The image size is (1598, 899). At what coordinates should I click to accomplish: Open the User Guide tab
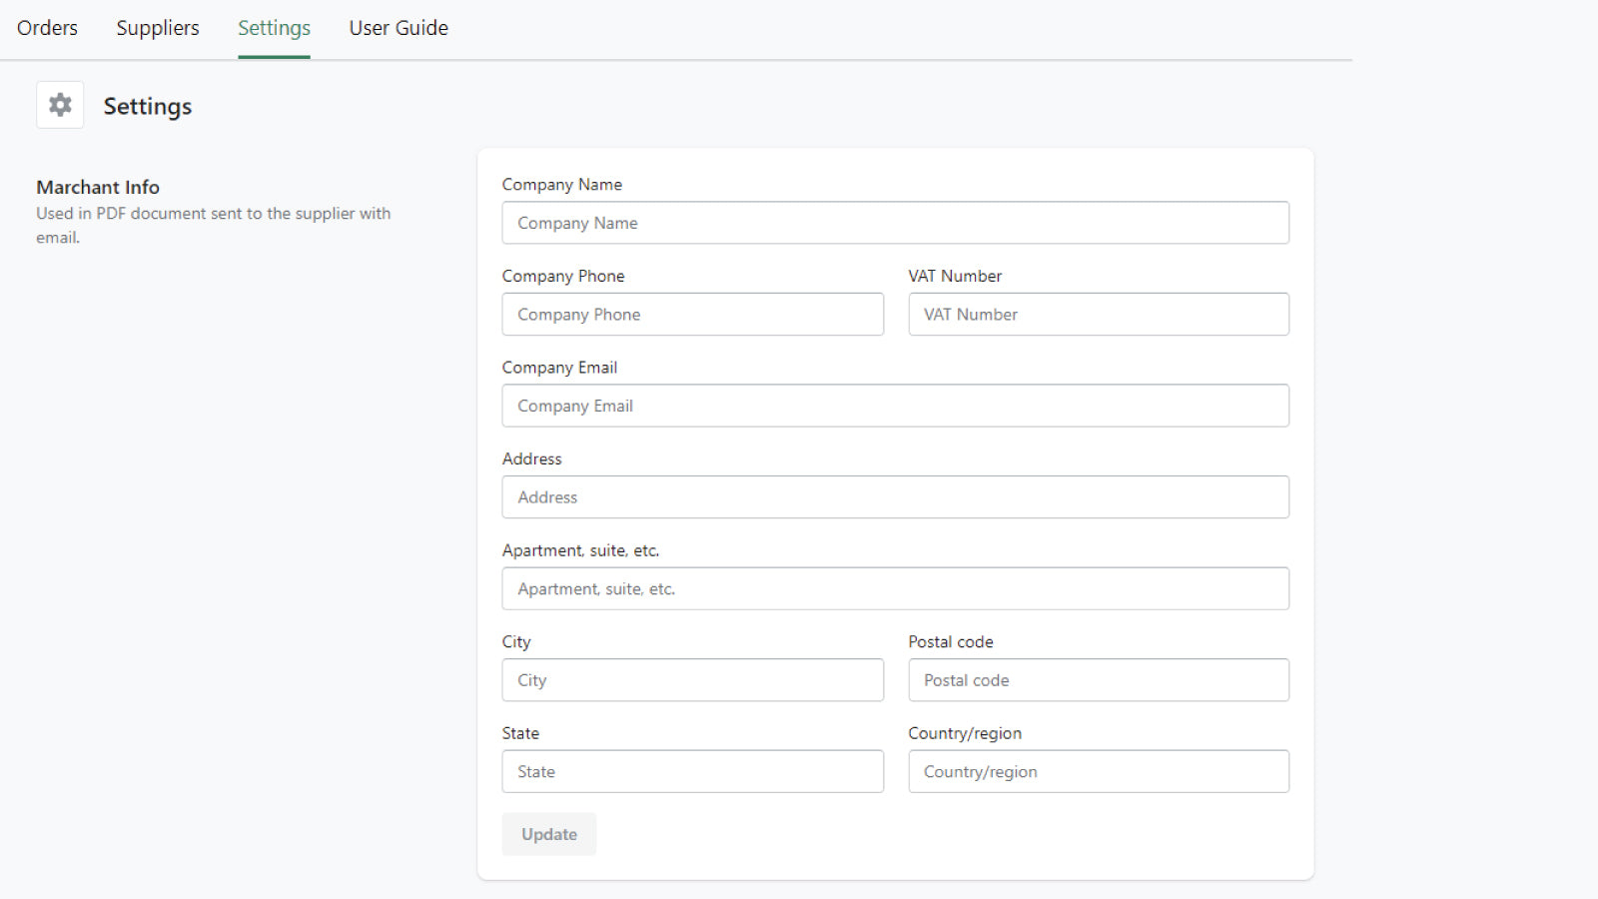click(399, 28)
